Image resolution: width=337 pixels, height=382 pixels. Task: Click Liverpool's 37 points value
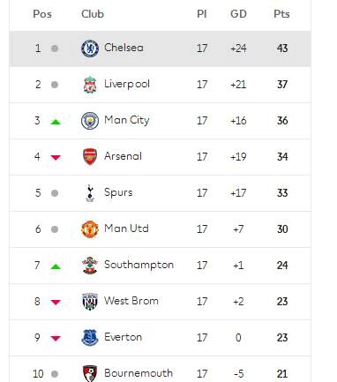click(x=282, y=85)
